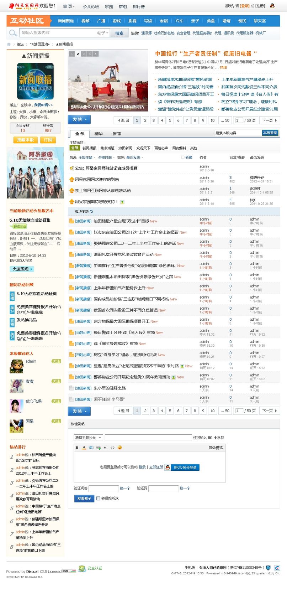Click the avatar of user 我心飞扬
The width and height of the screenshot is (287, 594).
(x=16, y=406)
